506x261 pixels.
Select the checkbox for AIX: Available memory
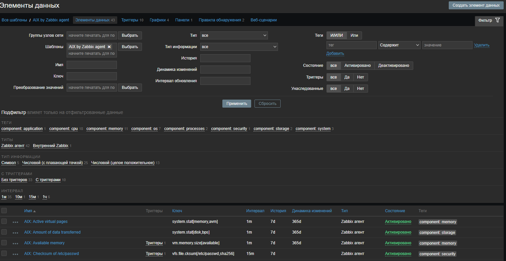click(4, 243)
